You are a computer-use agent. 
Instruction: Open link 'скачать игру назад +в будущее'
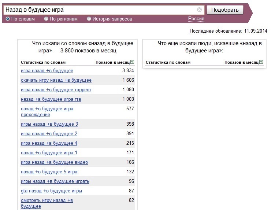click(x=56, y=80)
